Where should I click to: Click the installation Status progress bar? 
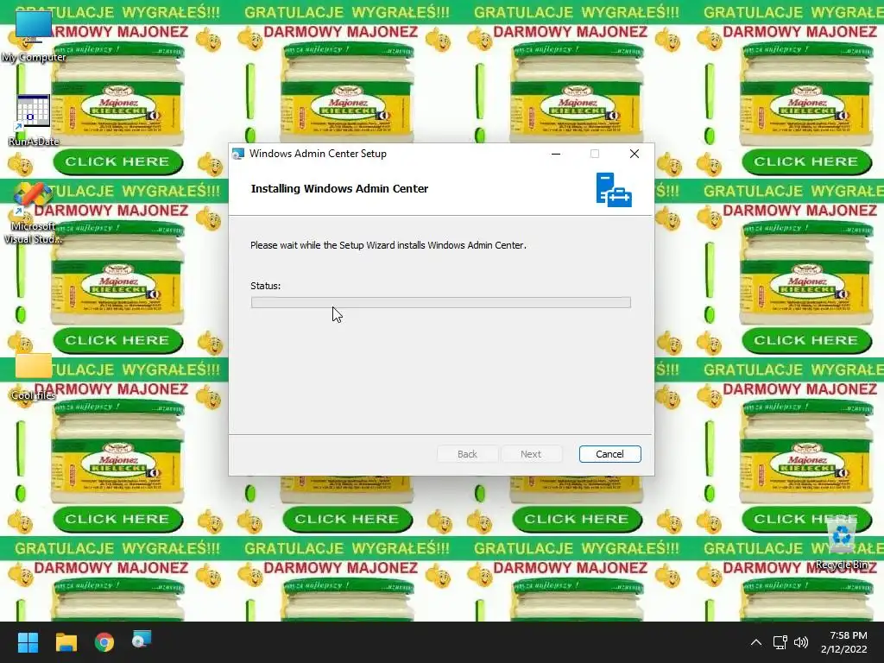click(441, 303)
